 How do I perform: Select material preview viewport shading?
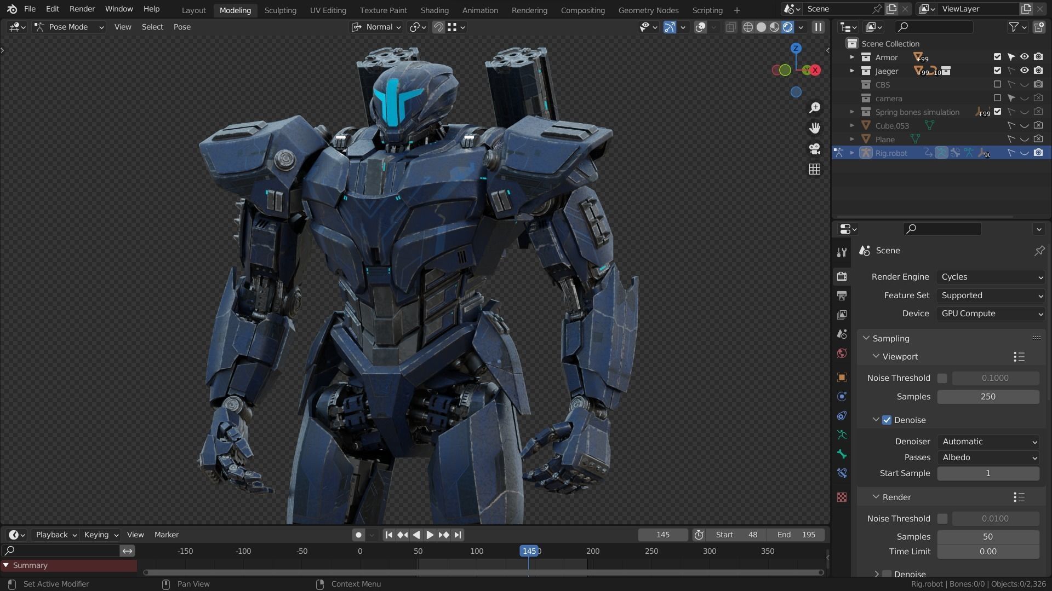pyautogui.click(x=774, y=27)
